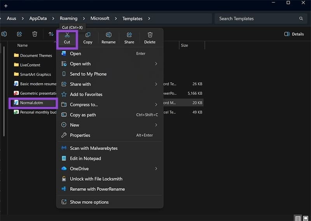The height and width of the screenshot is (221, 311).
Task: Expand the Open with submenu
Action: click(x=156, y=64)
